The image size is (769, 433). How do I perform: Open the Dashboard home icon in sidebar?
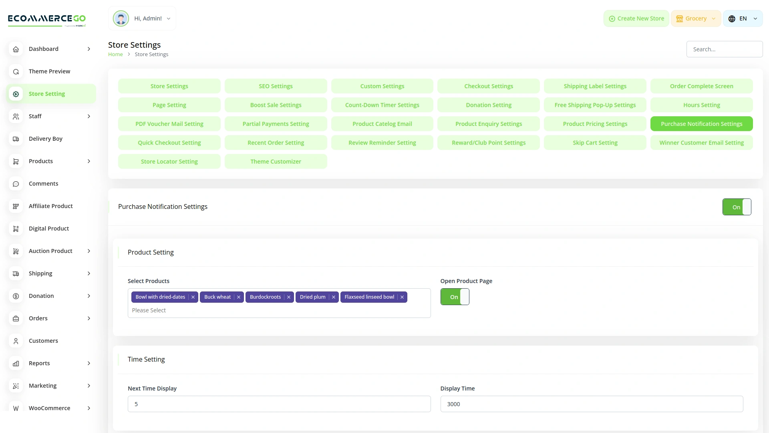click(x=16, y=49)
